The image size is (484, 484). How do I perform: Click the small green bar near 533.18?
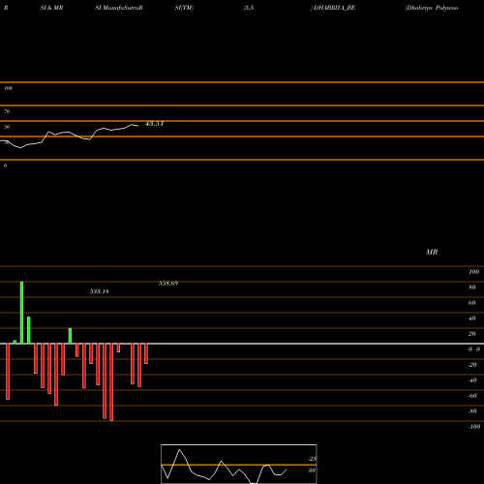70,336
